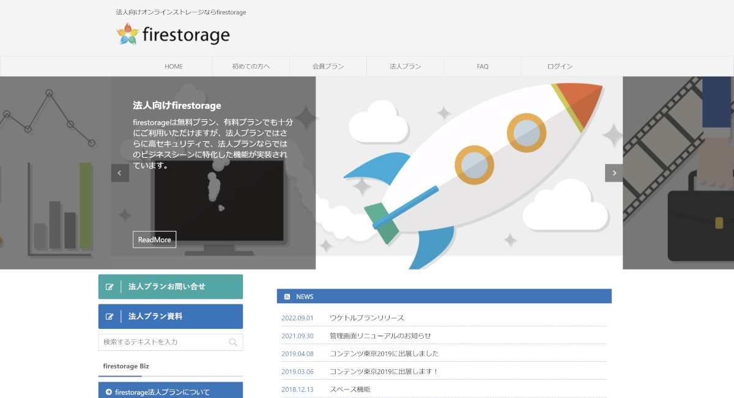This screenshot has width=734, height=398.
Task: Click the 2021.09.30 news date
Action: coord(297,336)
